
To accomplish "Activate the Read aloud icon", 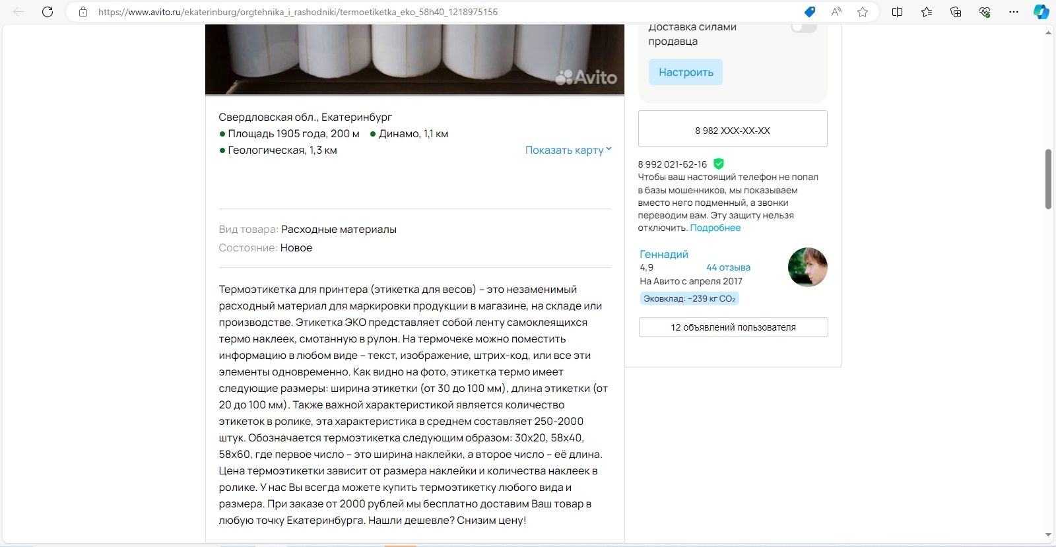I will coord(836,12).
